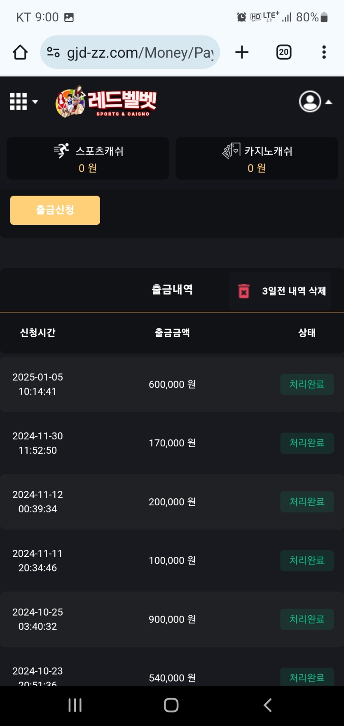Expand the user profile menu arrow
The image size is (344, 726).
click(329, 102)
